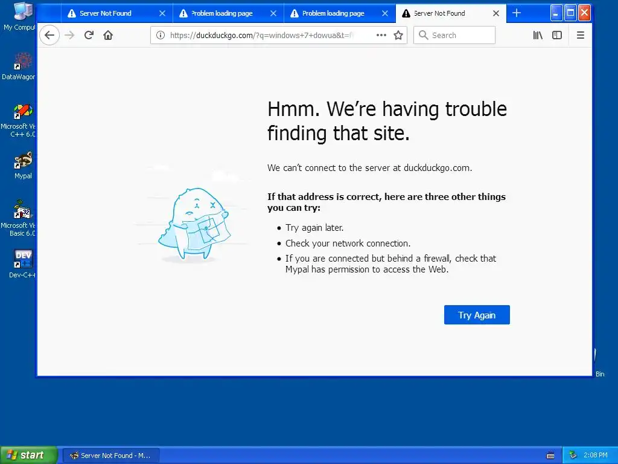Close the active Server Not Found tab
Image resolution: width=618 pixels, height=464 pixels.
[496, 13]
